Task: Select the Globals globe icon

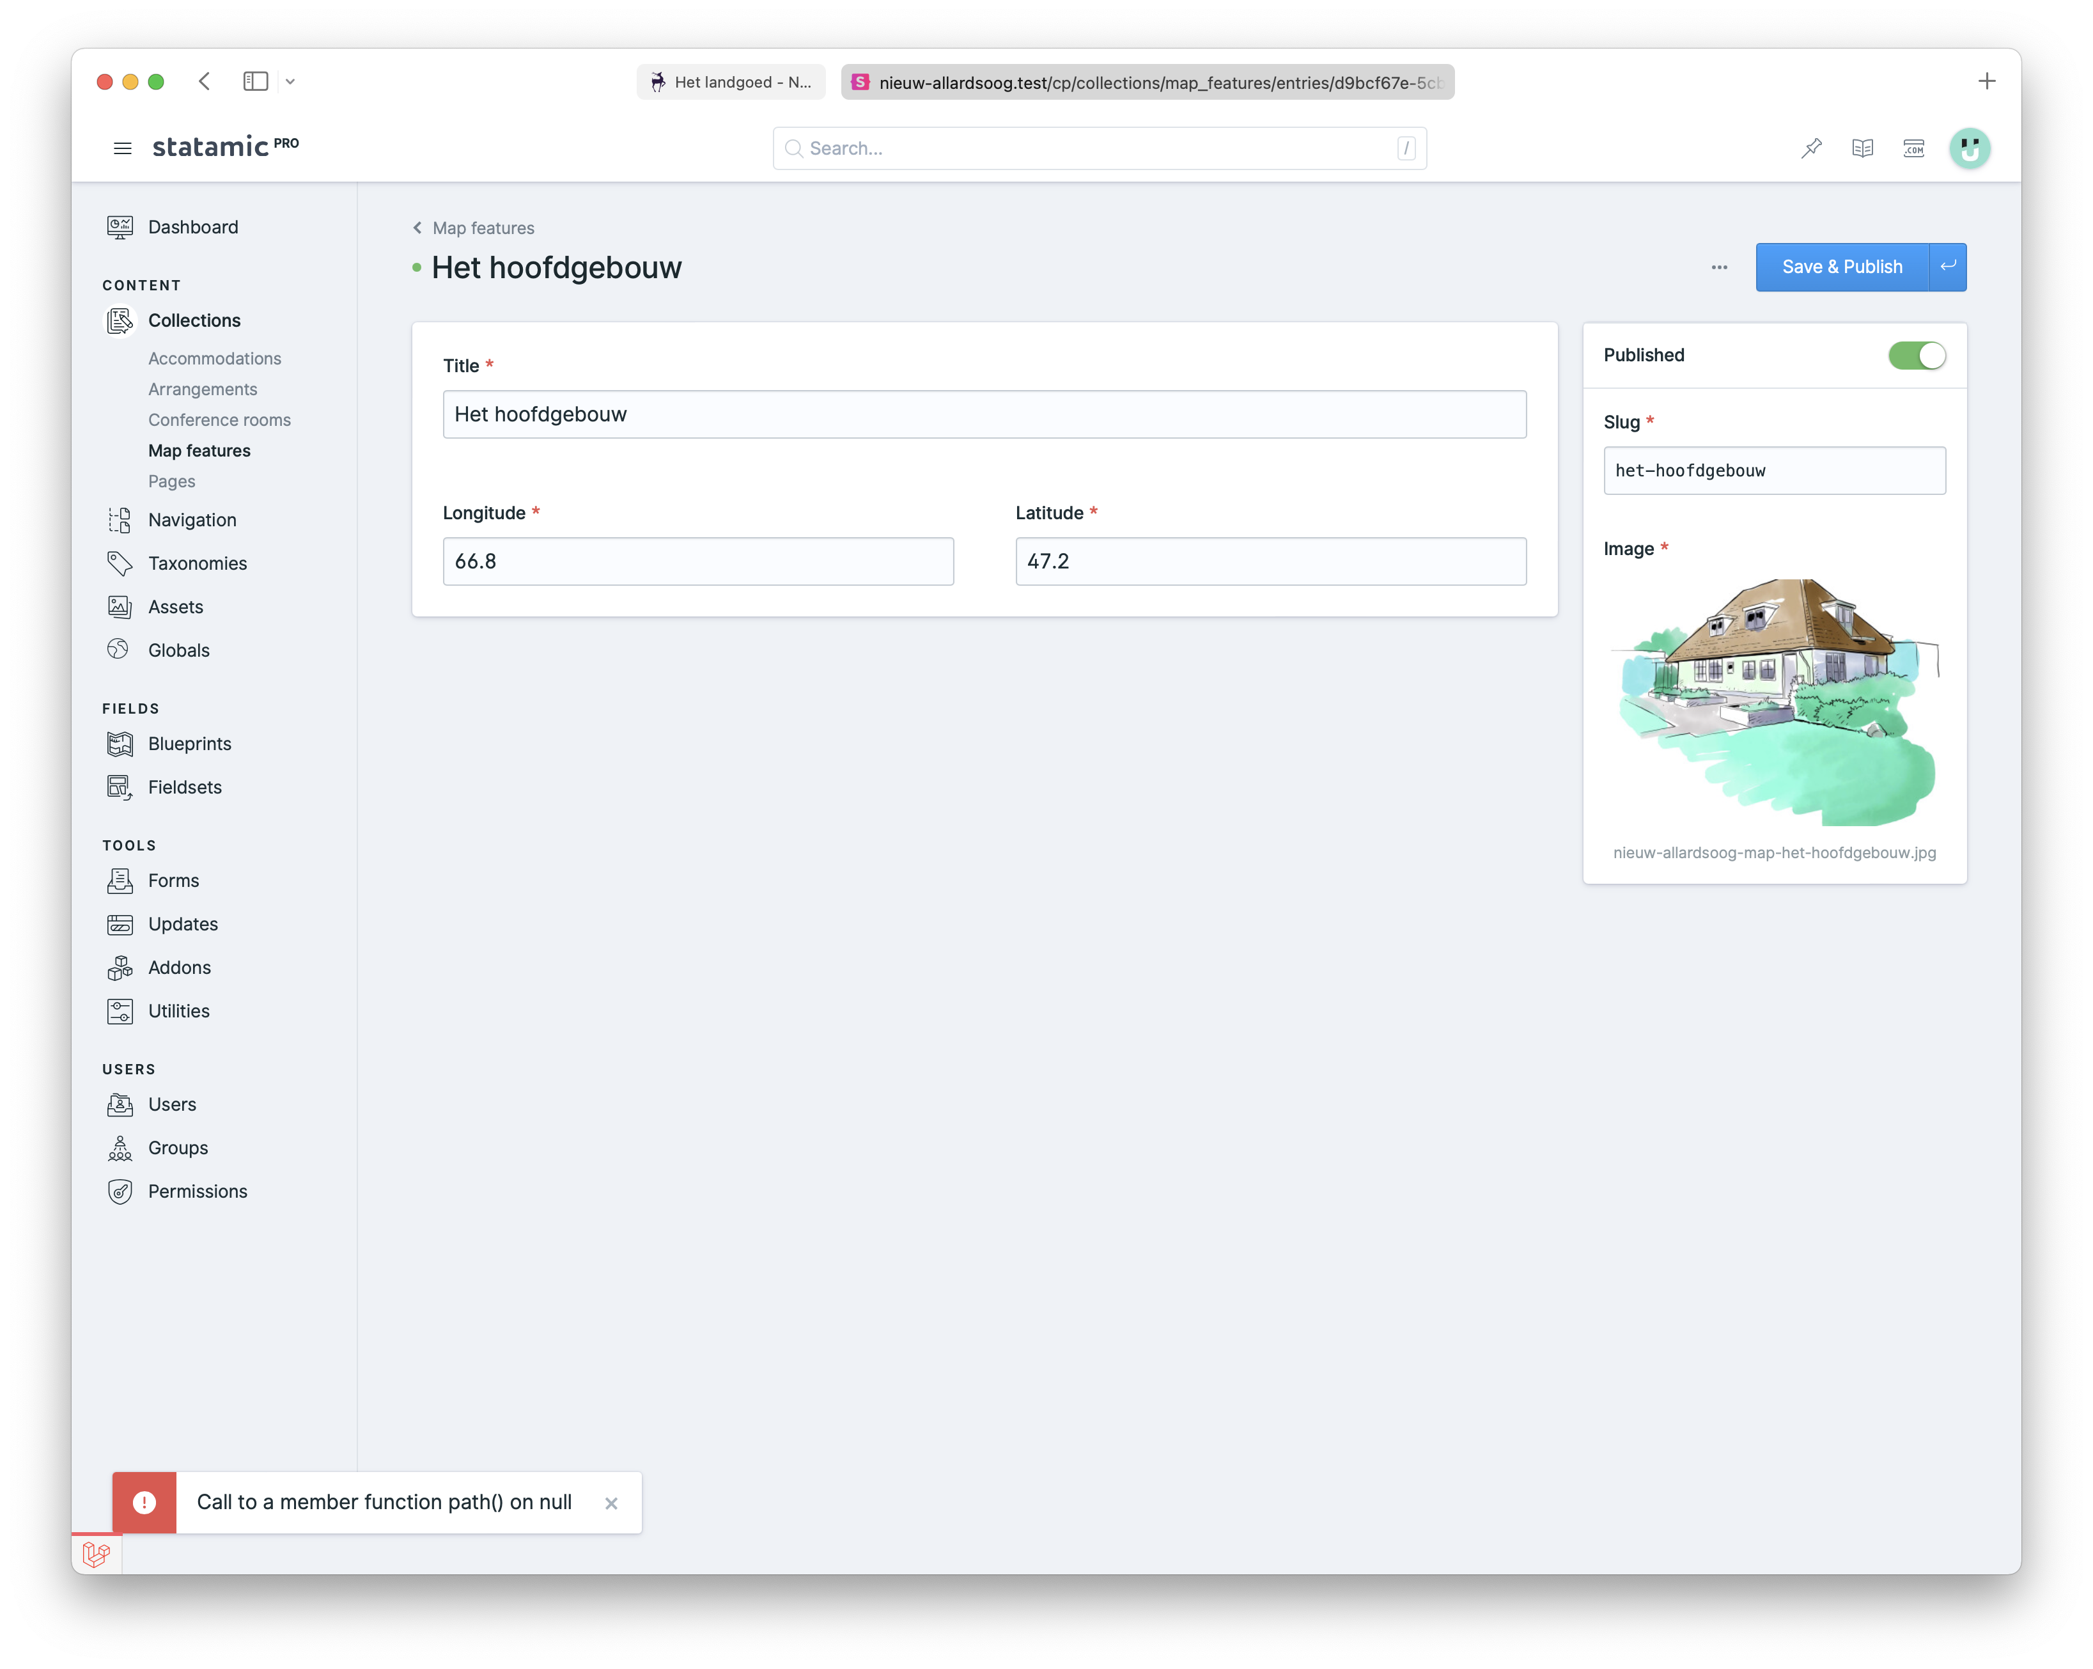Action: (x=120, y=650)
